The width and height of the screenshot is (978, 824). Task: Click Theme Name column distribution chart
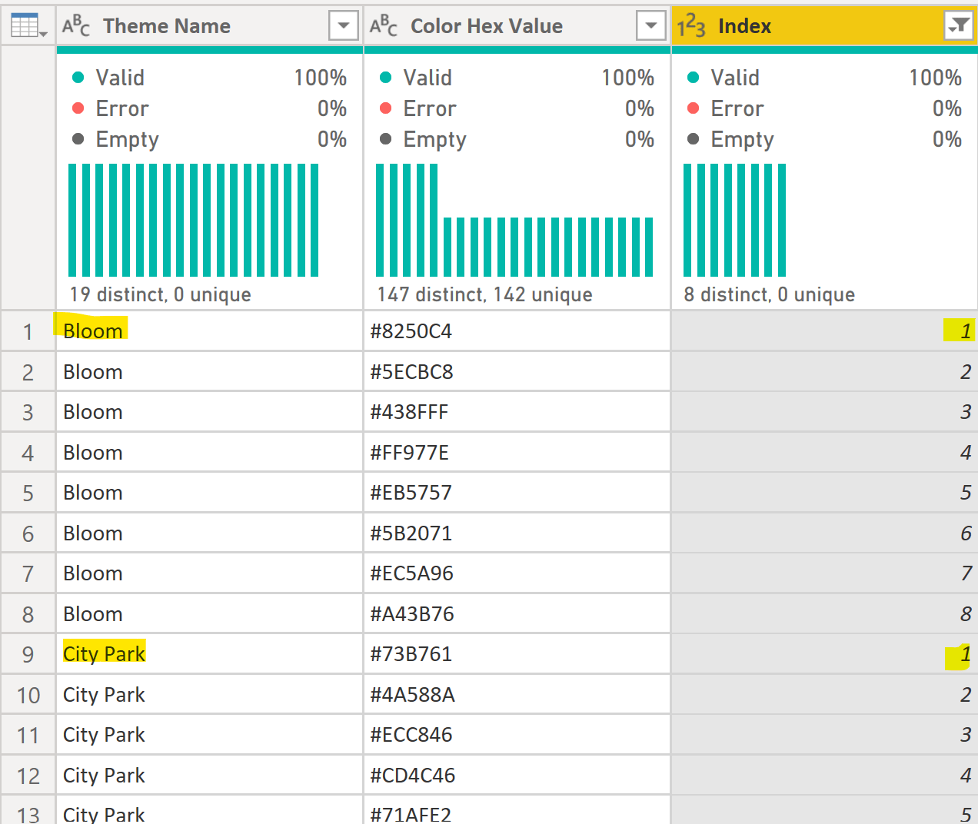(x=194, y=220)
